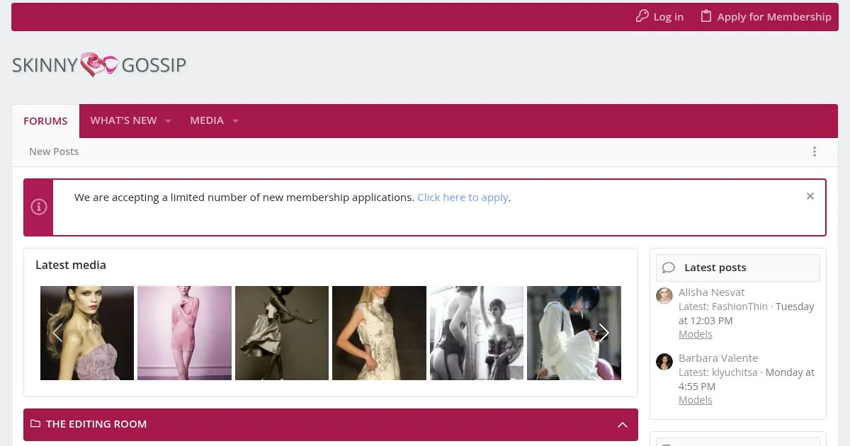Click the speech bubble icon beside Latest posts
The width and height of the screenshot is (850, 446).
tap(669, 268)
